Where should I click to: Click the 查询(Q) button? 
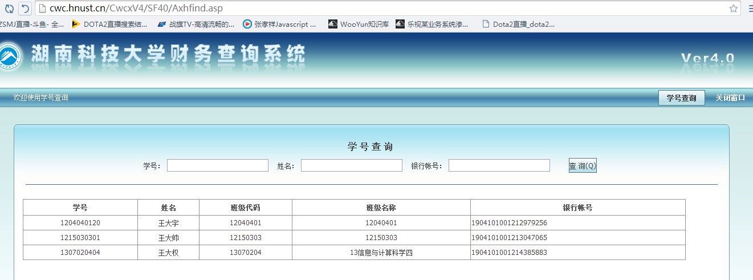[583, 165]
